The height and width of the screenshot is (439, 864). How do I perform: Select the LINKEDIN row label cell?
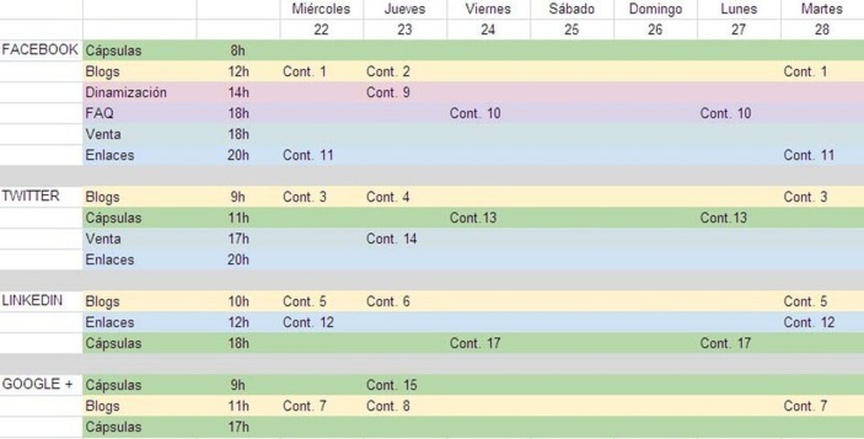coord(41,301)
